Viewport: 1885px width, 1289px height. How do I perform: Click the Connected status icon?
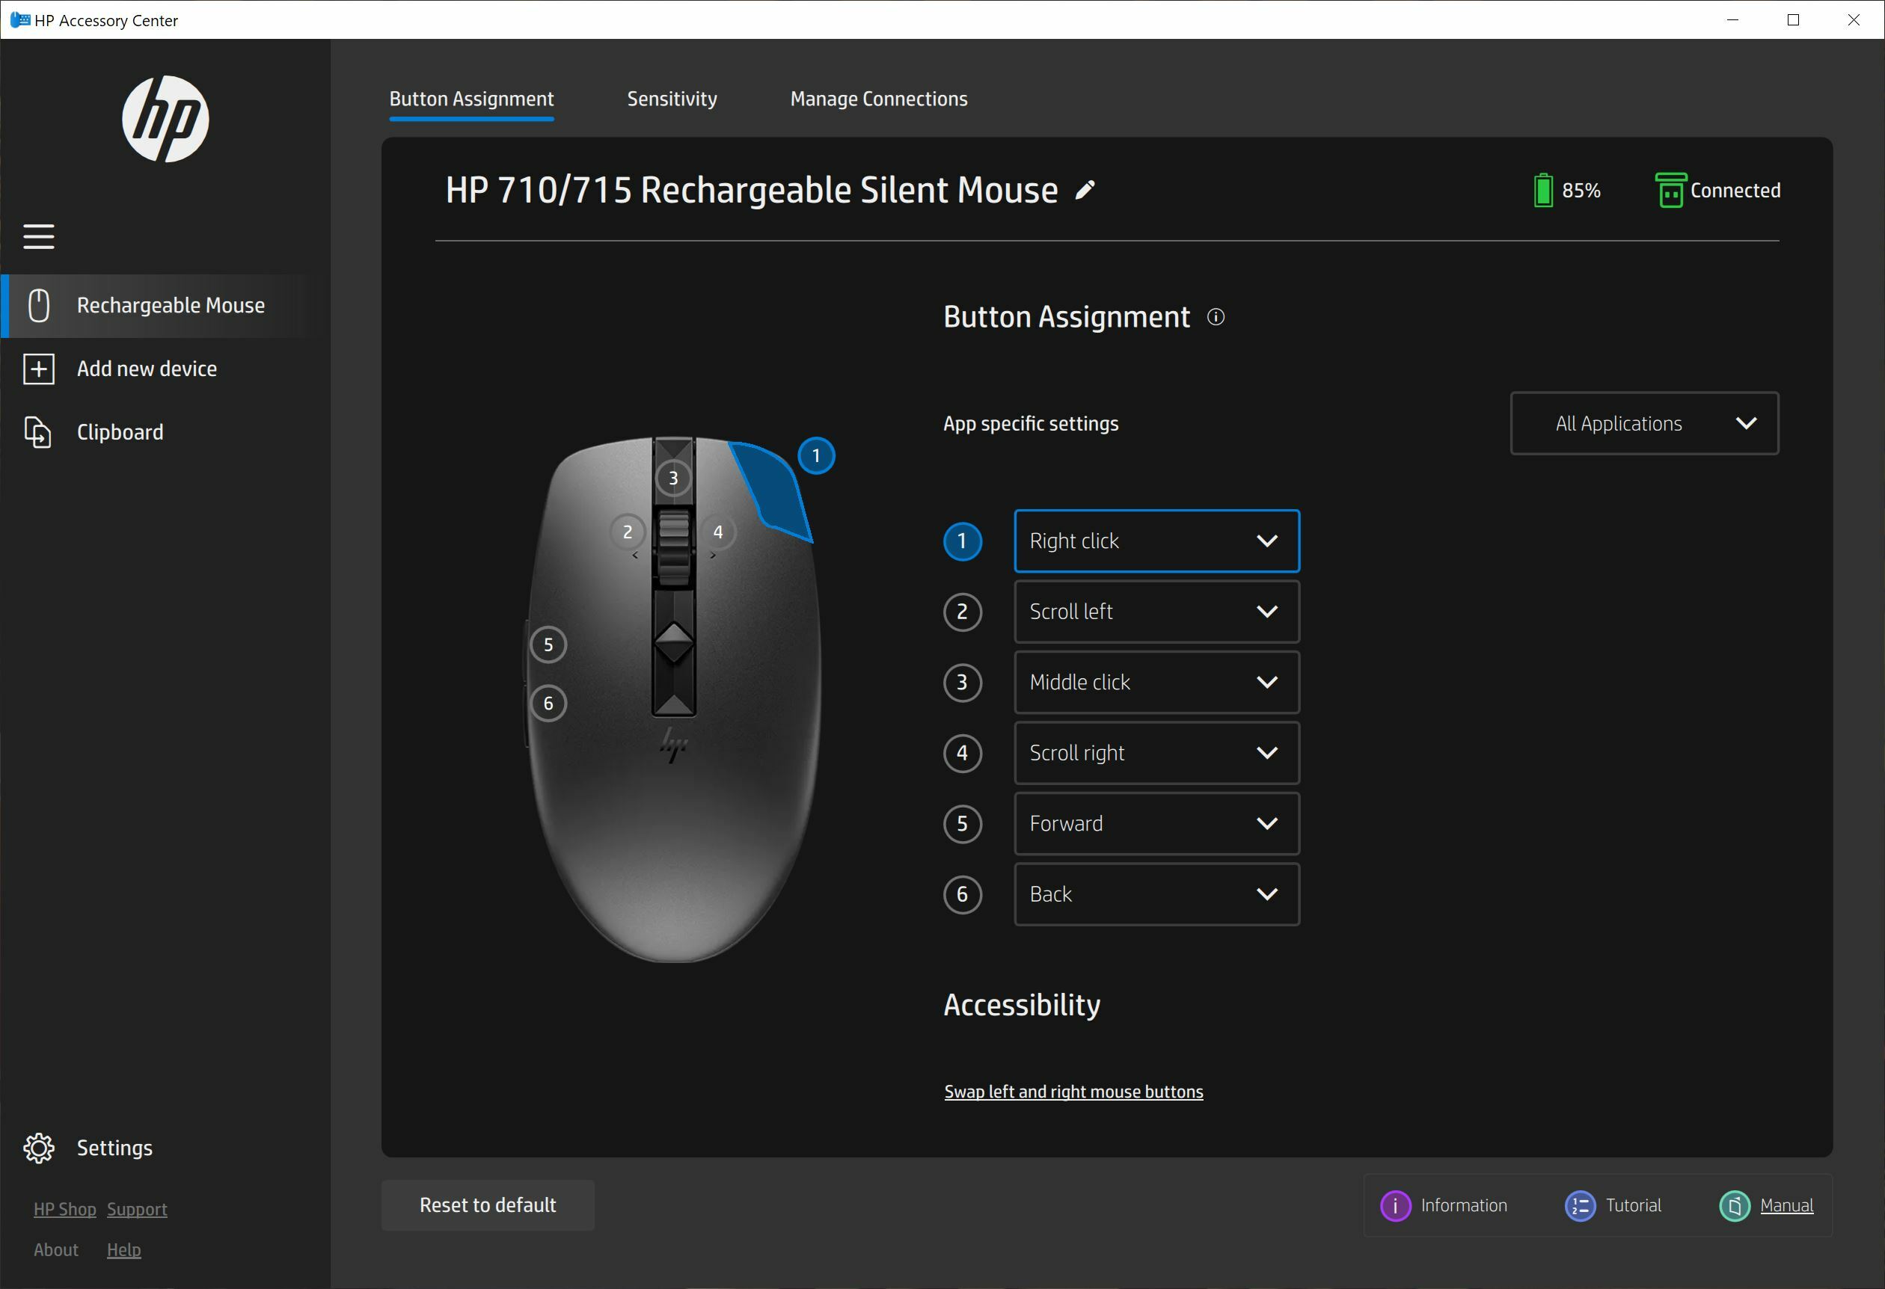pos(1669,189)
